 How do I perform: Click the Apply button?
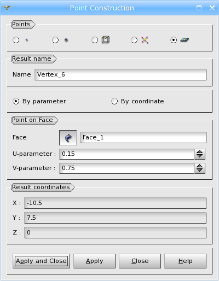pyautogui.click(x=95, y=261)
